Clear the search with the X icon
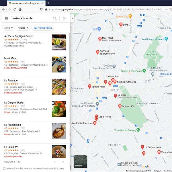The height and width of the screenshot is (172, 172). click(x=64, y=18)
